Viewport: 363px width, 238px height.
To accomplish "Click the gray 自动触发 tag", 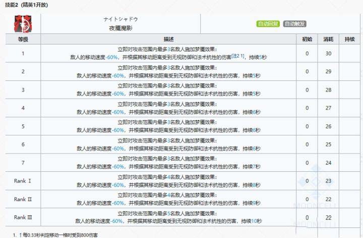I will click(294, 24).
